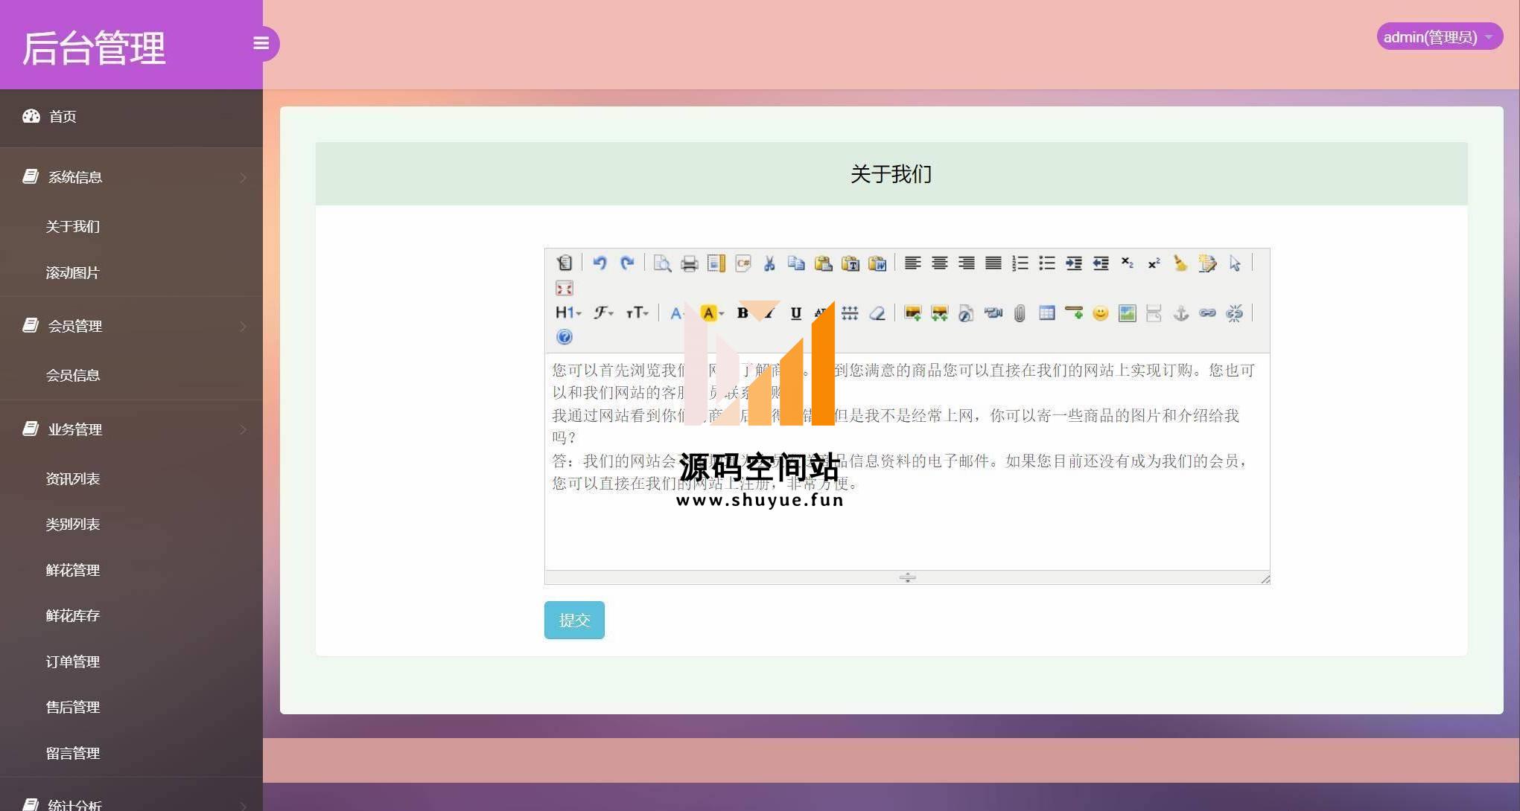Increase indent of paragraph
1520x811 pixels.
1073,263
